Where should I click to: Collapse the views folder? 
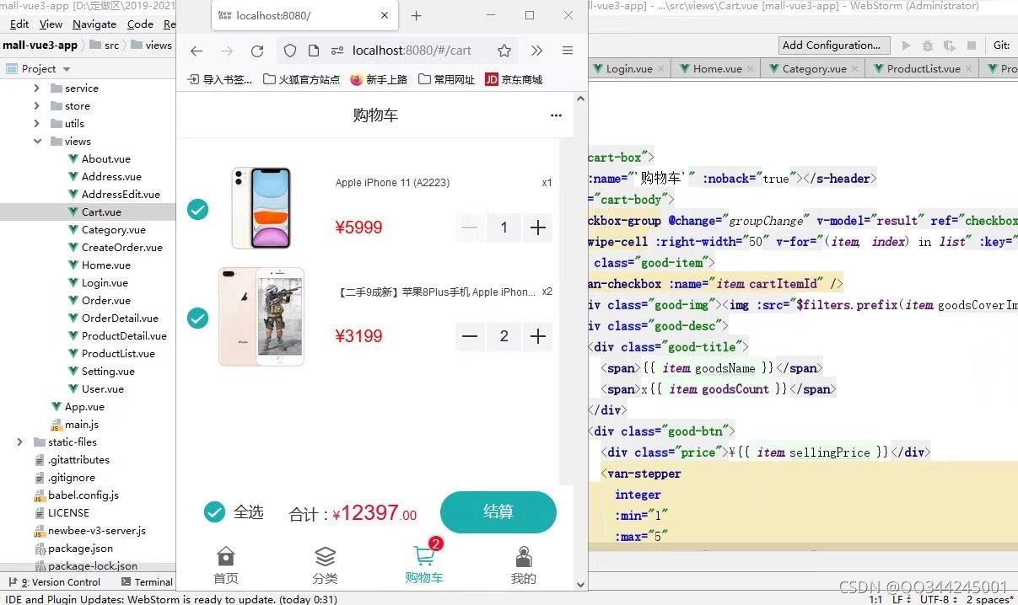37,141
